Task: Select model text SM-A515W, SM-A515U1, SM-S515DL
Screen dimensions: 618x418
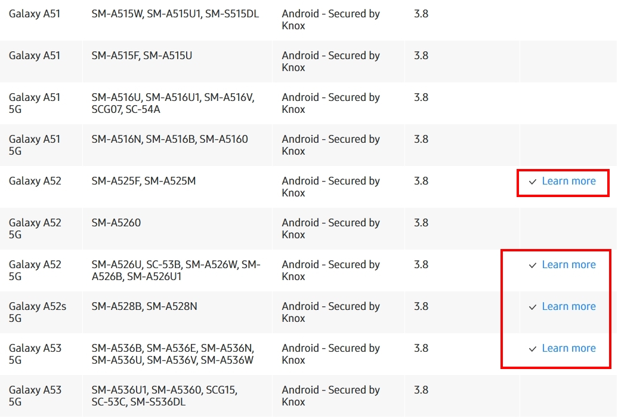Action: tap(175, 14)
